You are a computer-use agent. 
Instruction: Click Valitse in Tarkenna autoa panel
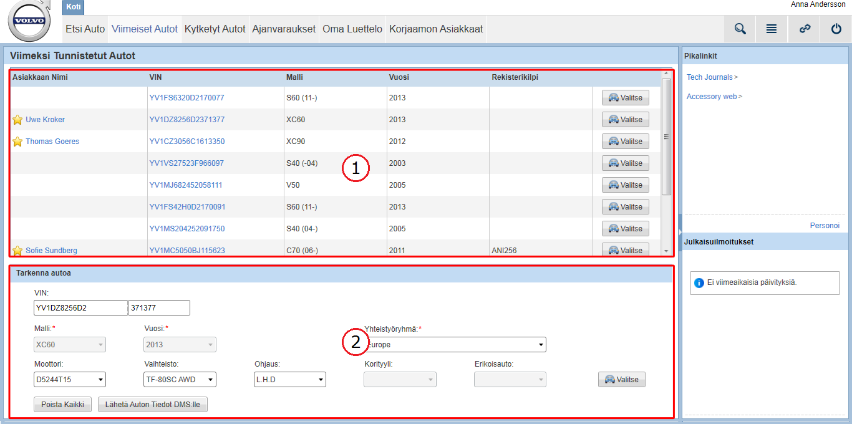pos(622,380)
